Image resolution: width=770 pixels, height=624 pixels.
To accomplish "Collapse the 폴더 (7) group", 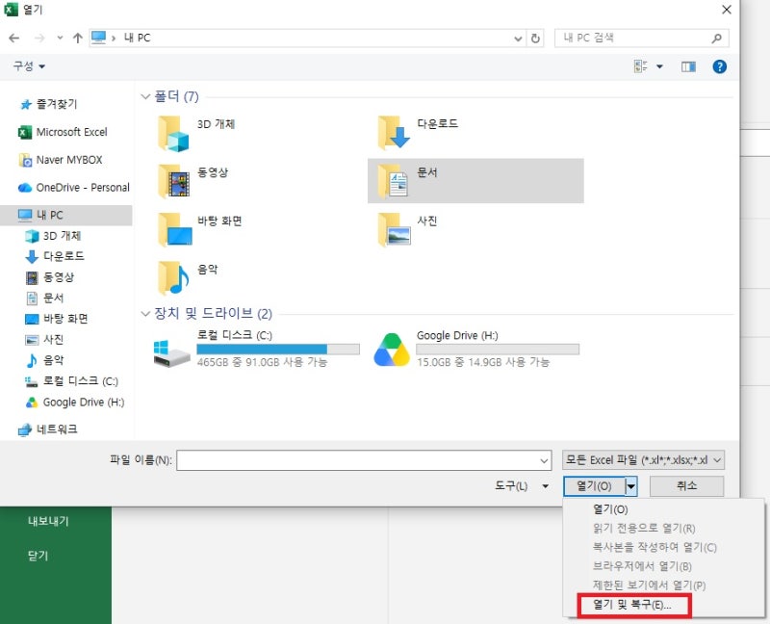I will (x=145, y=96).
